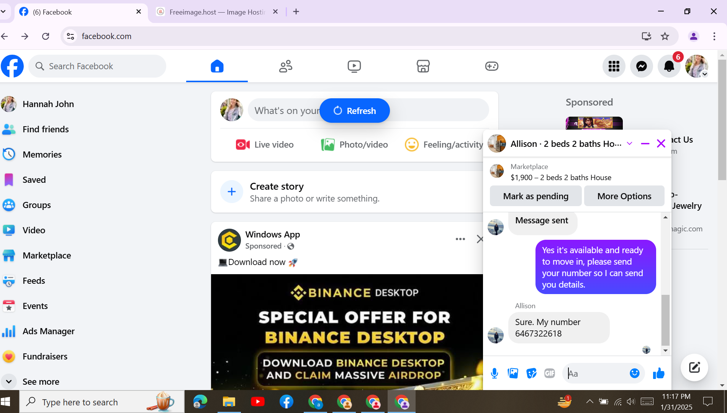Screen dimensions: 727x413
Task: Open the Gaming tab
Action: click(x=491, y=66)
